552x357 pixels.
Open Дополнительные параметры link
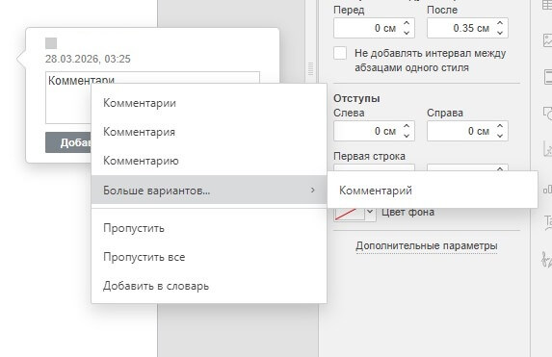427,245
